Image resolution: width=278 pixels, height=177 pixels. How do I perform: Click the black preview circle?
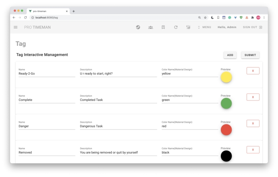coord(226,156)
